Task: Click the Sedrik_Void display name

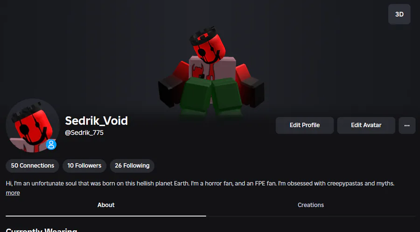Action: pos(97,121)
